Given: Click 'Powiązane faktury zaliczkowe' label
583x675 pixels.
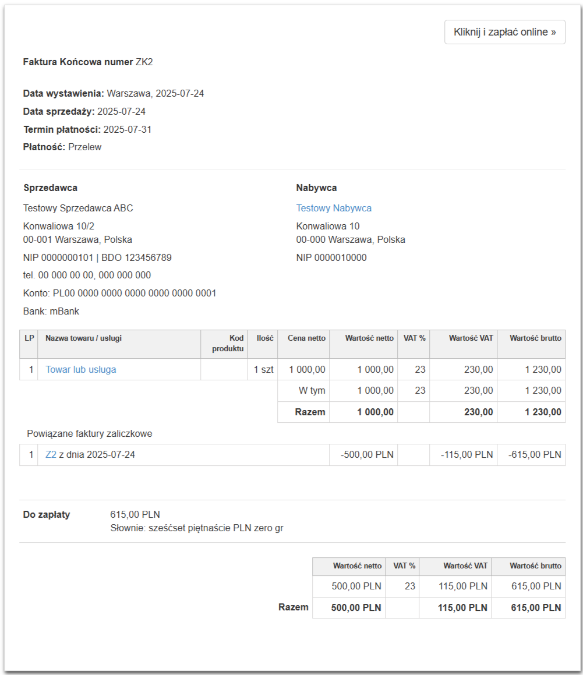Looking at the screenshot, I should click(90, 433).
